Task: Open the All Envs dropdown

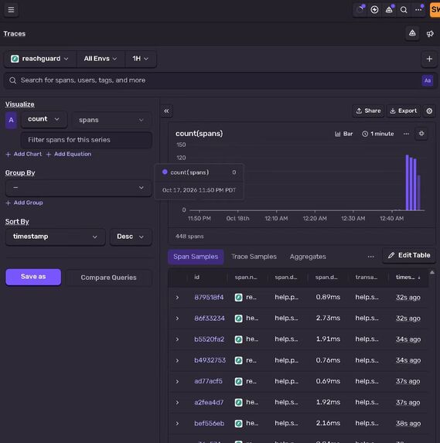Action: tap(101, 59)
